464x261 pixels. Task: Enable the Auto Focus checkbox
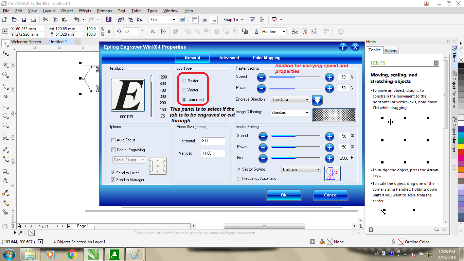(x=114, y=140)
